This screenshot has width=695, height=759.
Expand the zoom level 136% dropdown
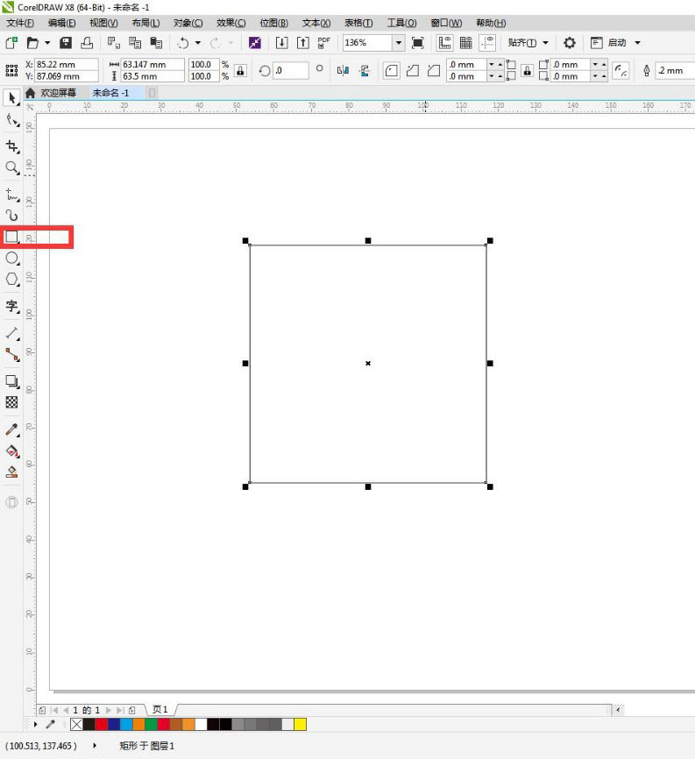(398, 43)
